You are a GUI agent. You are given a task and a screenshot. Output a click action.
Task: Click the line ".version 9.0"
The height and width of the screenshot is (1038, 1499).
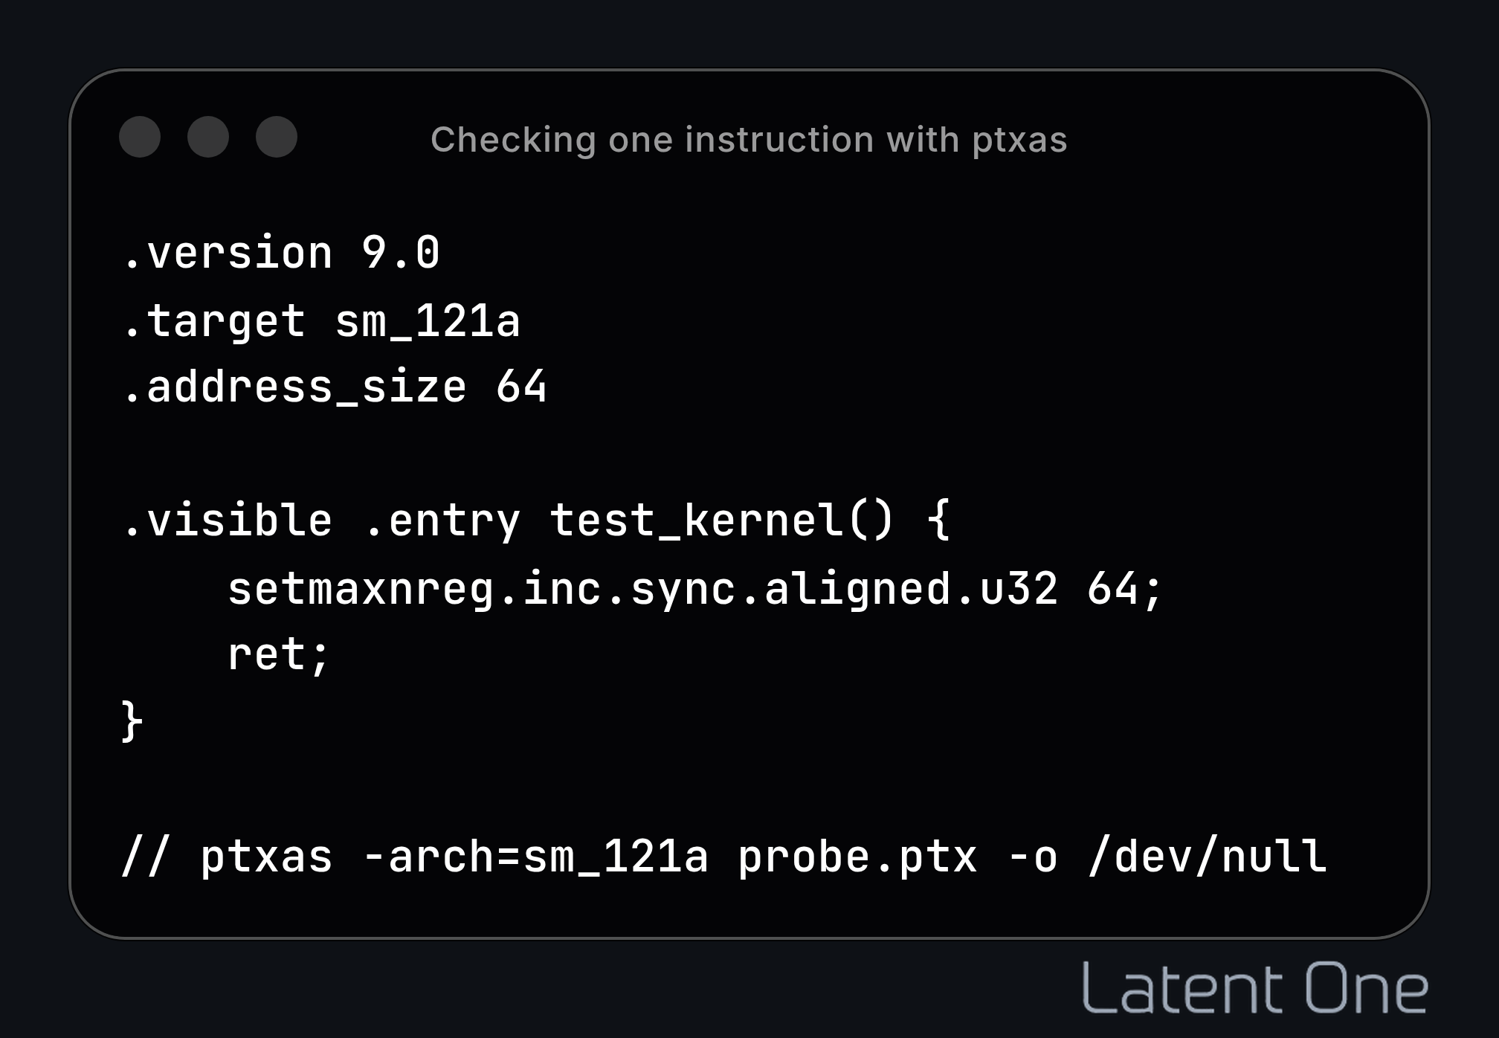[x=282, y=252]
